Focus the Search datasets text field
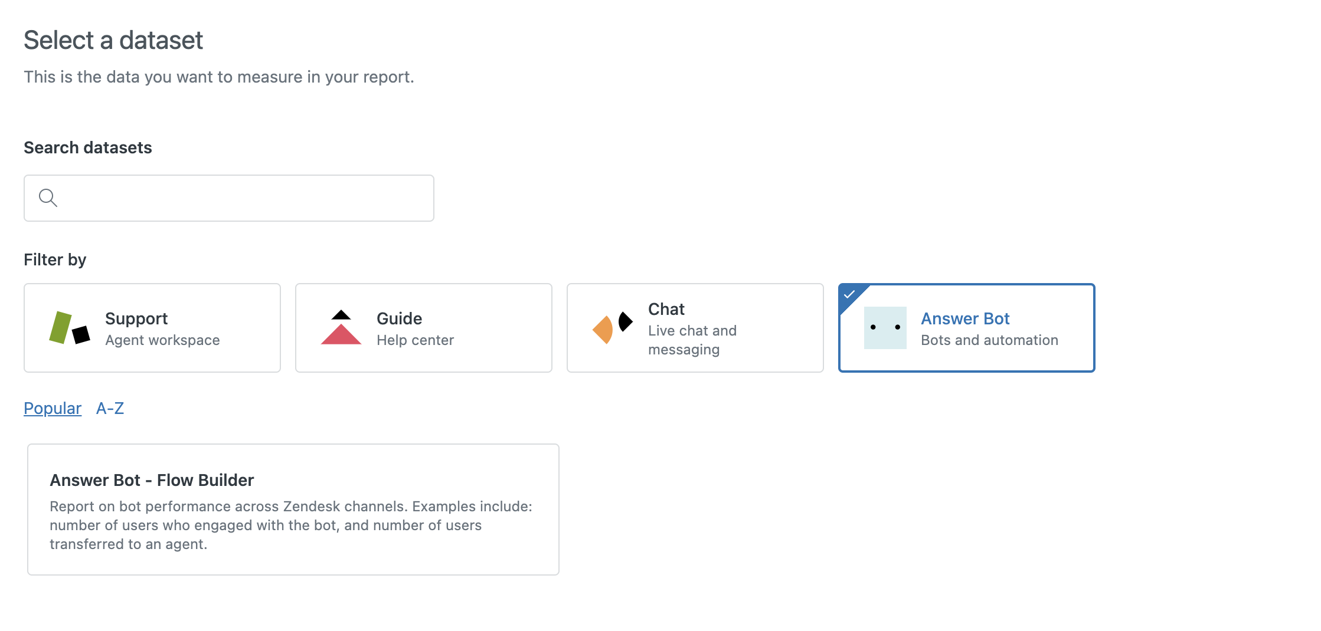1321x631 pixels. click(242, 198)
